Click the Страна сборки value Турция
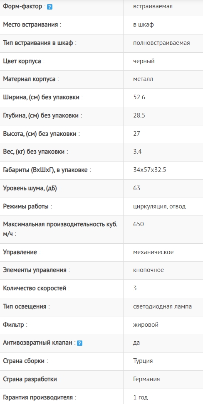The height and width of the screenshot is (404, 203). pos(143,361)
